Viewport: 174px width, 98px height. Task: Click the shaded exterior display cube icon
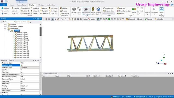[53, 19]
